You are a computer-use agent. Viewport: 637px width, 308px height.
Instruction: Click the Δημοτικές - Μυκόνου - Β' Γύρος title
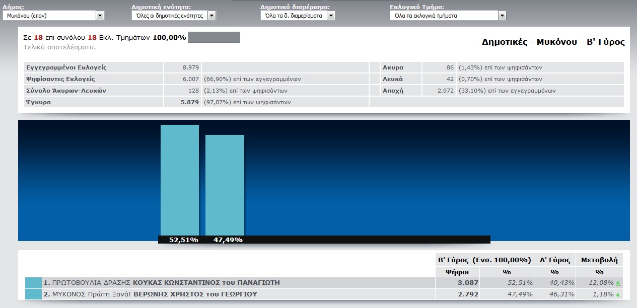point(553,42)
